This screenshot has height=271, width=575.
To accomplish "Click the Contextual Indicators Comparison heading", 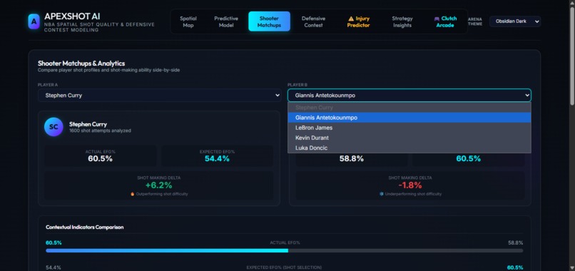I will click(84, 227).
